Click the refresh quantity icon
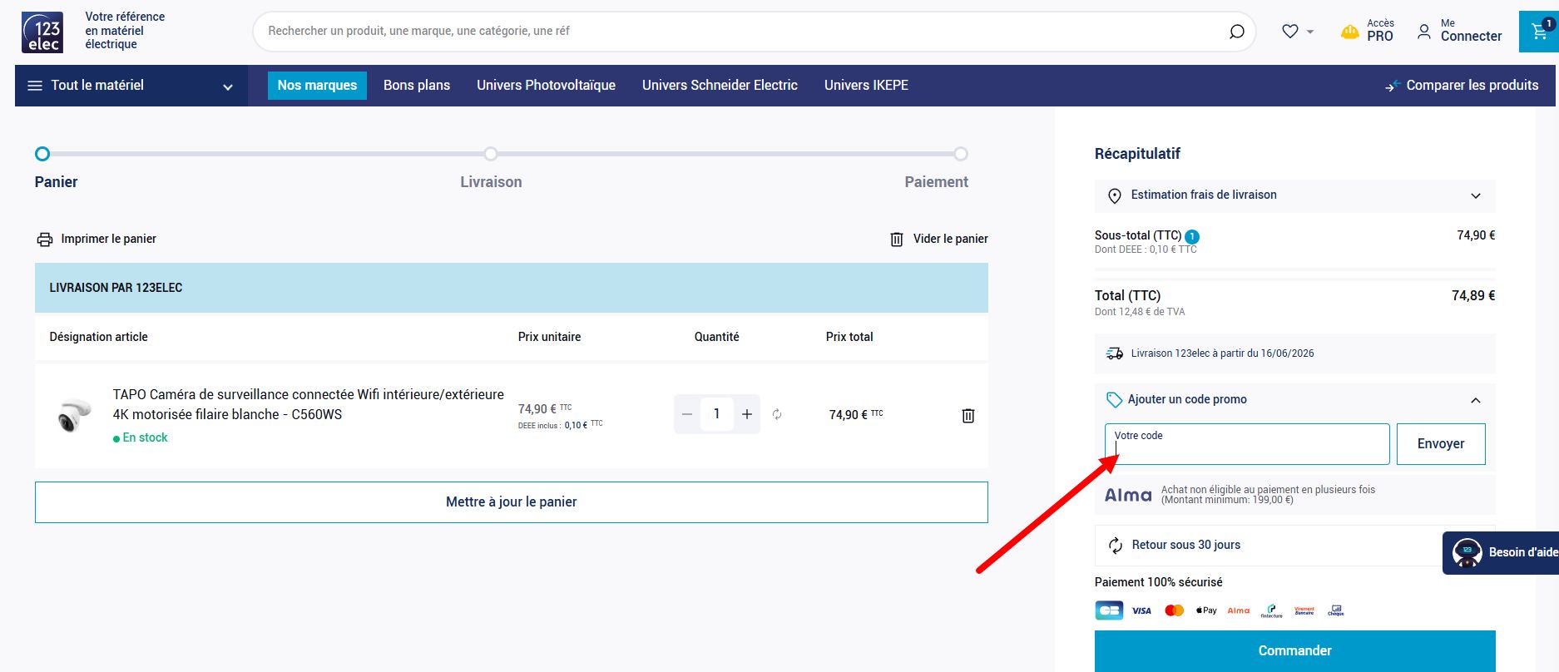This screenshot has height=672, width=1559. pos(777,414)
